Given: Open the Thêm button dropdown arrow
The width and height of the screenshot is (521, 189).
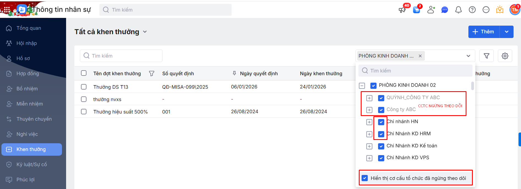Looking at the screenshot, I should point(507,32).
